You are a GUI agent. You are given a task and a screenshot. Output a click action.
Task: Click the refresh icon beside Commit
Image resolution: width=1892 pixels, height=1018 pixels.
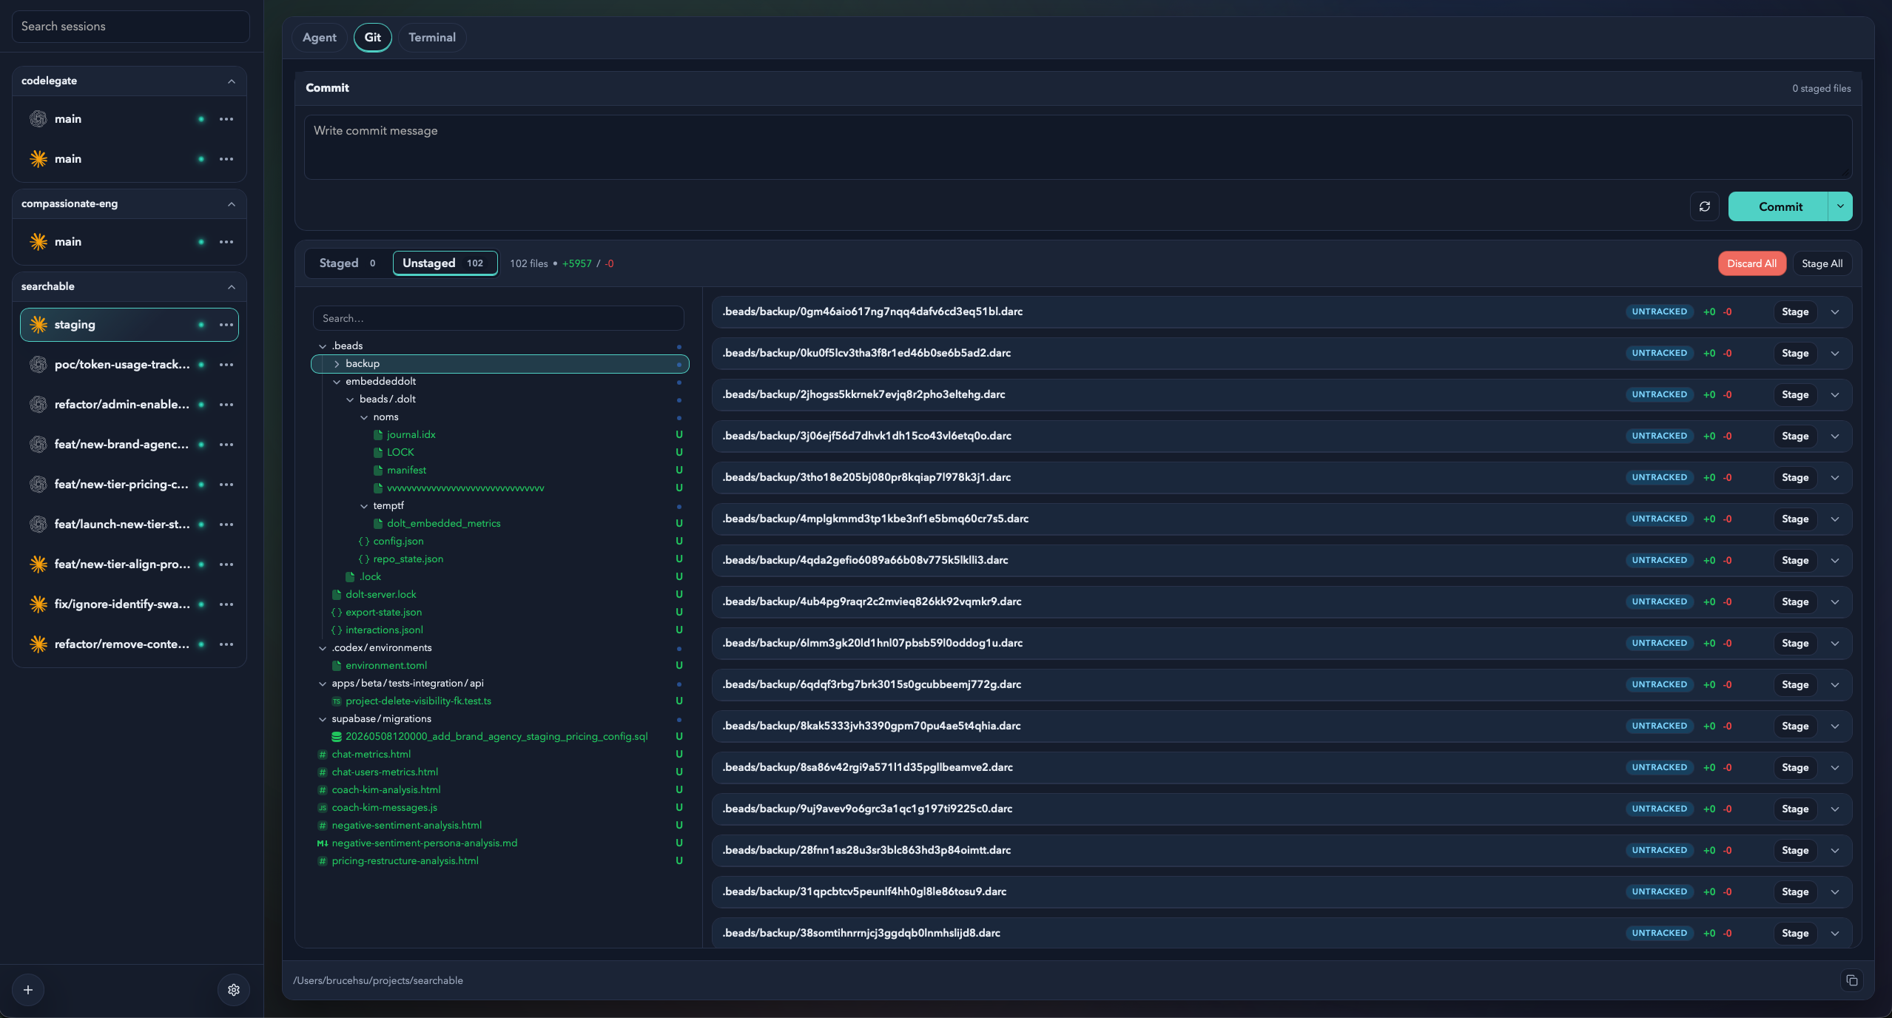1704,206
